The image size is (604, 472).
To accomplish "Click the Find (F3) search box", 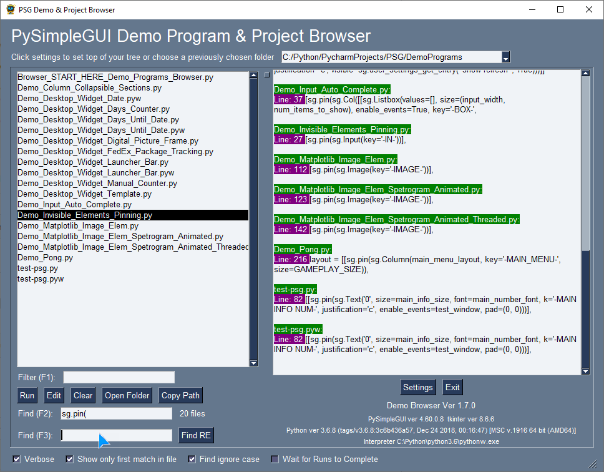I will point(115,435).
